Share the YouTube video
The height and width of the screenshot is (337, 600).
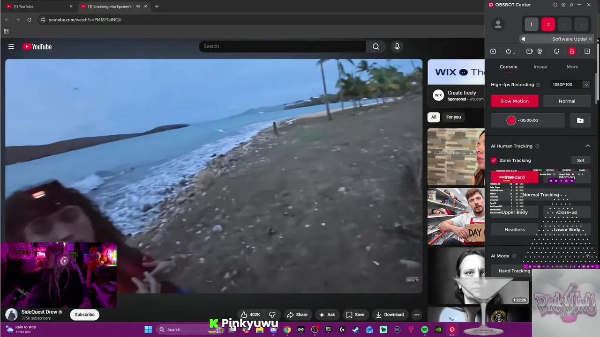(x=297, y=315)
